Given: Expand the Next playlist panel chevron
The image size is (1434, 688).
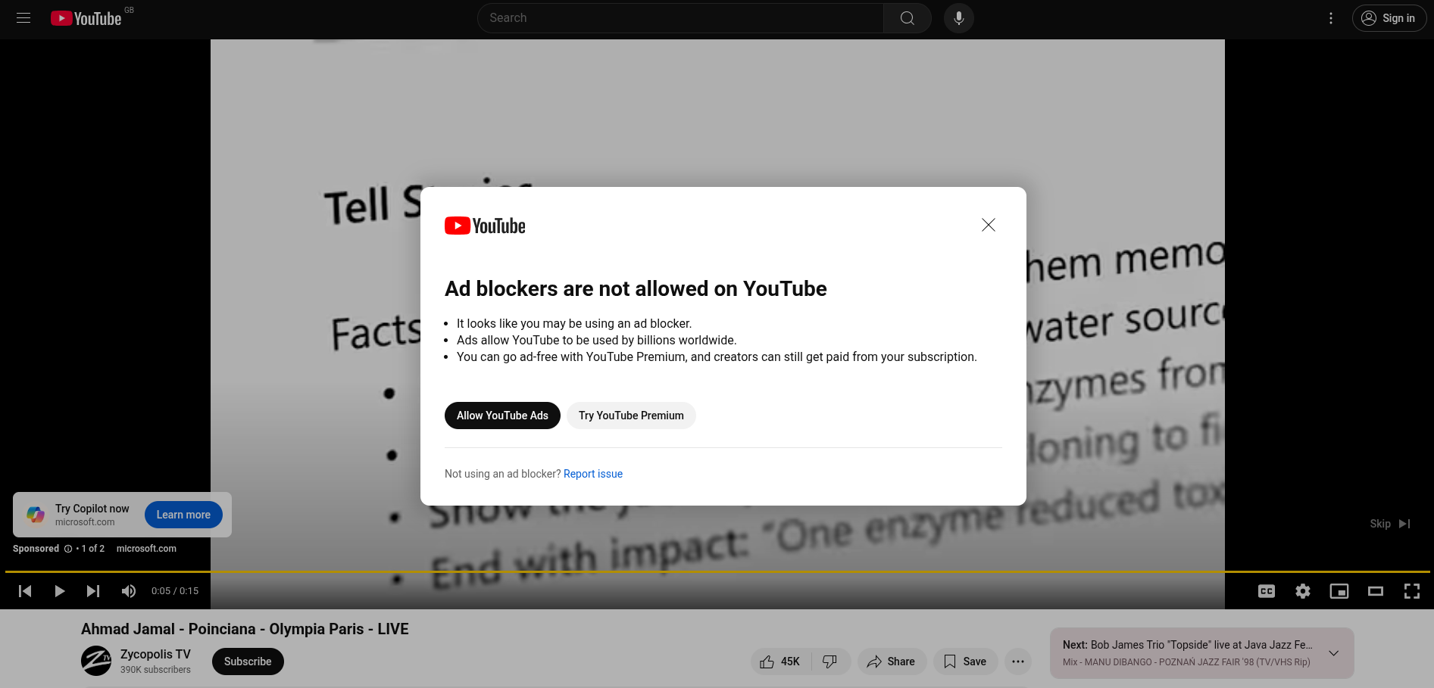Looking at the screenshot, I should 1334,653.
